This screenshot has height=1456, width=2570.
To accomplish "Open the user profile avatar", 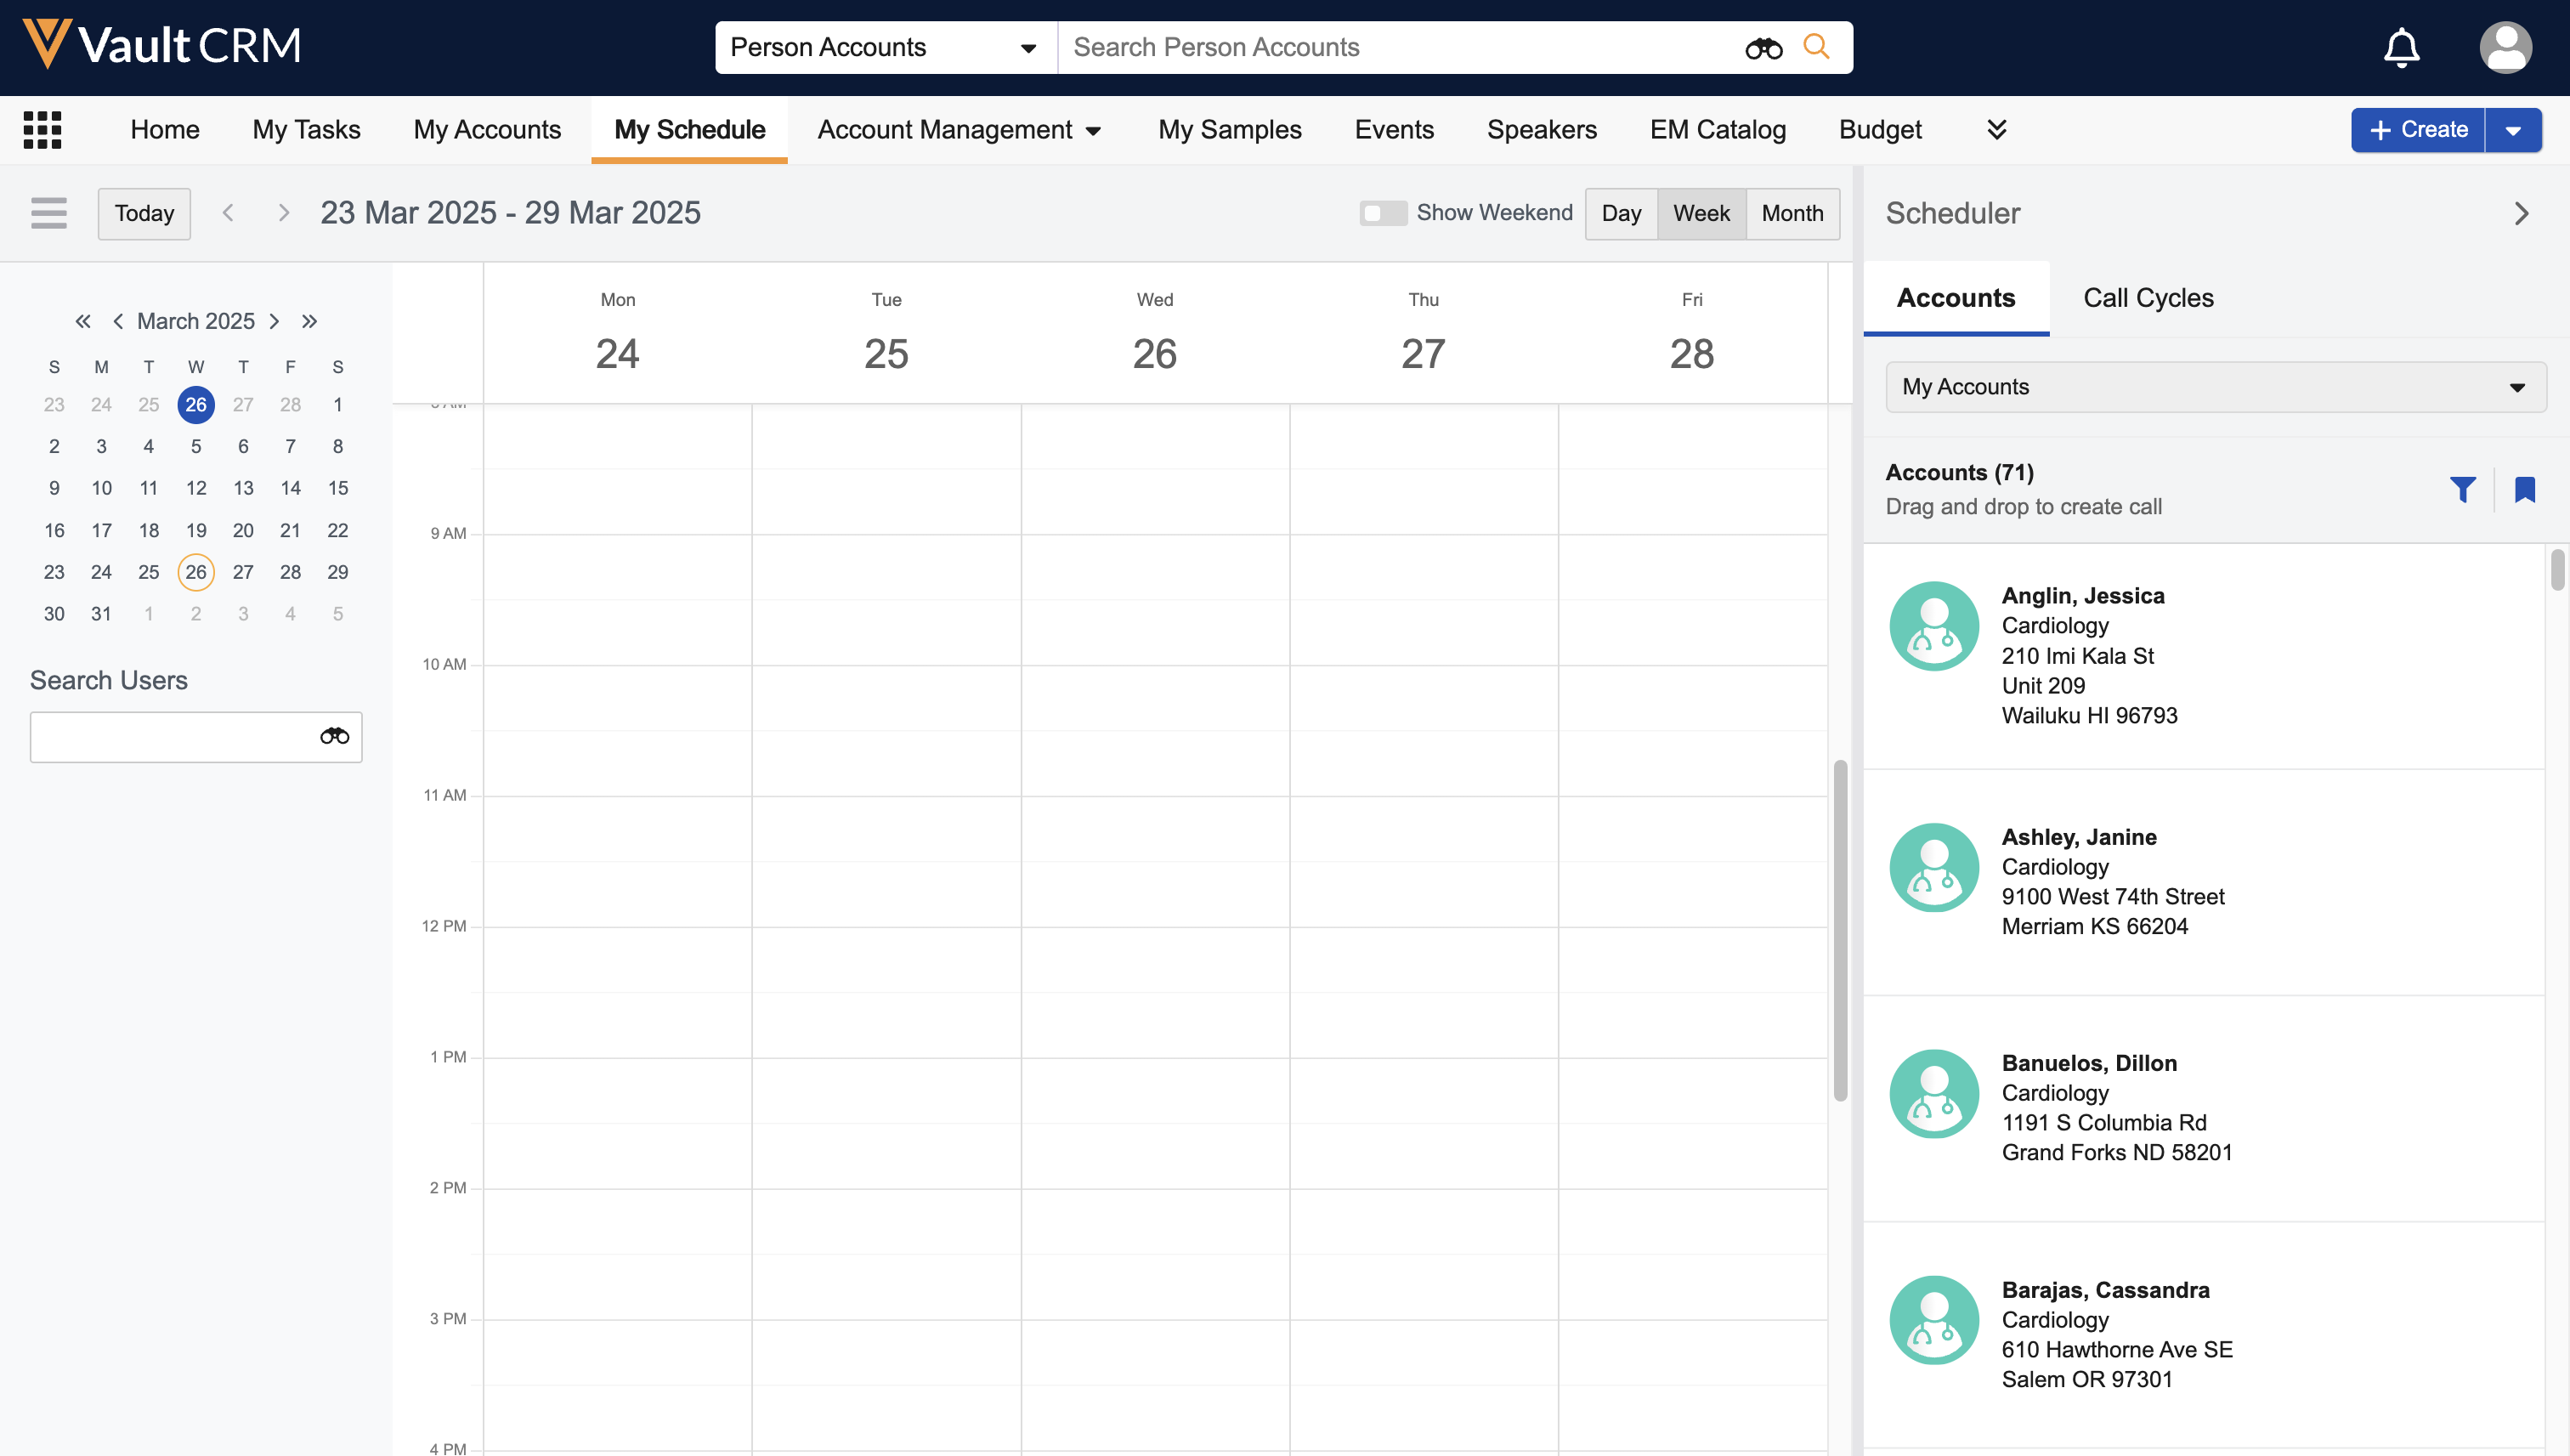I will click(2505, 47).
